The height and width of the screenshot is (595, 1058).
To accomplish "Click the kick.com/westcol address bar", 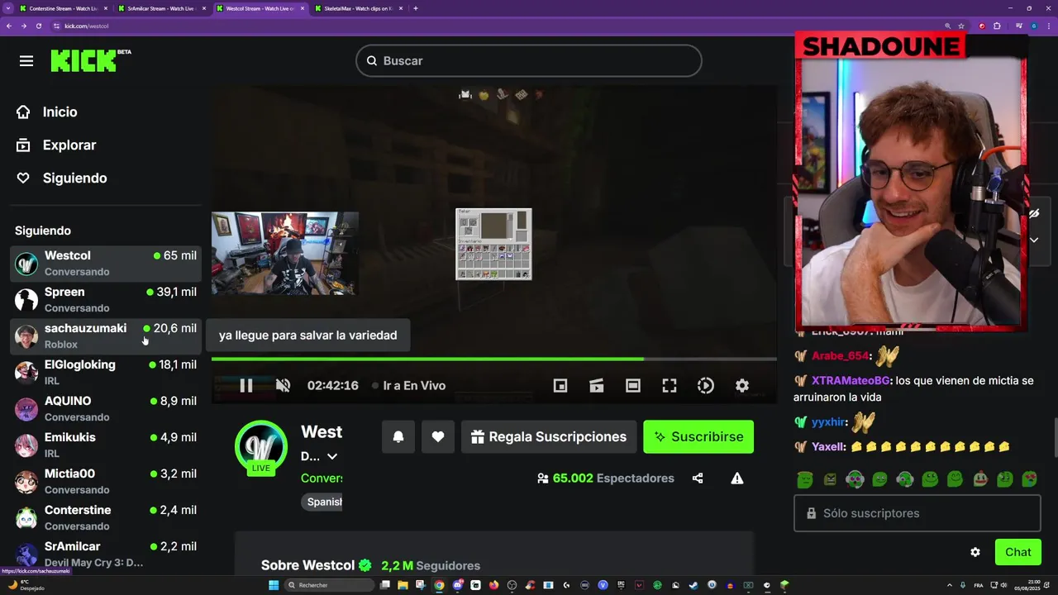I will point(496,26).
